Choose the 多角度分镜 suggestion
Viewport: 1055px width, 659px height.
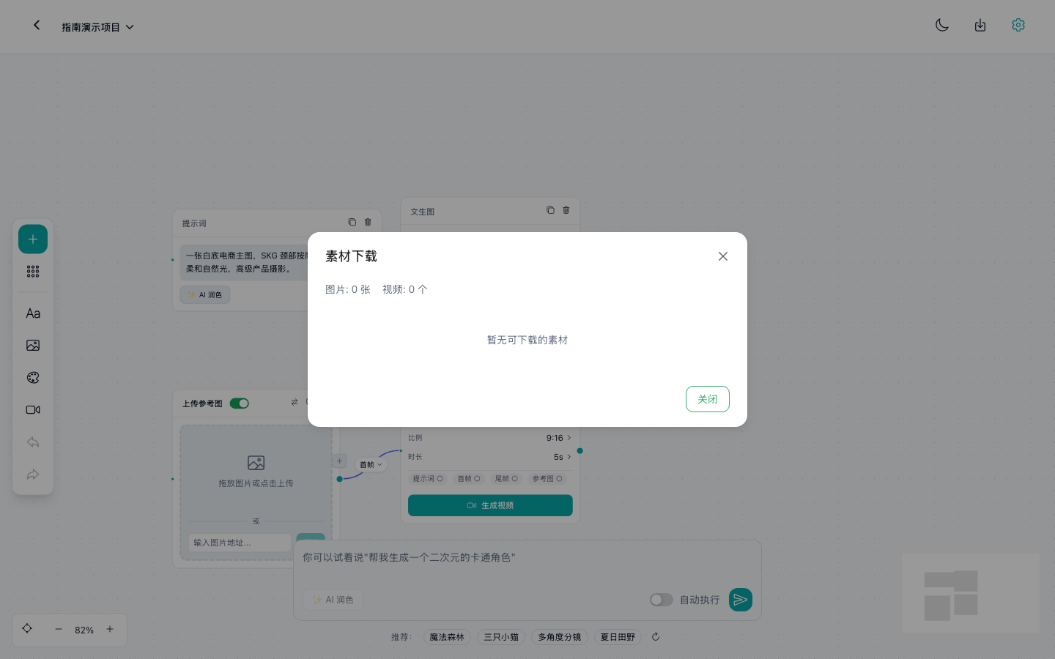pyautogui.click(x=560, y=637)
